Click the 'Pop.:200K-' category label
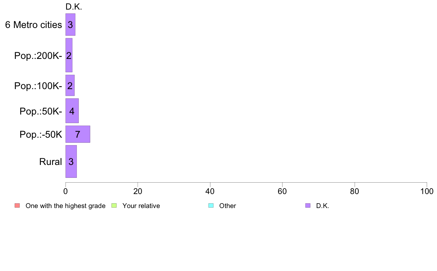 click(x=38, y=56)
